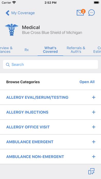This screenshot has width=101, height=179.
Task: Expand Ambulance Non-Emergent with plus icon
Action: [94, 157]
